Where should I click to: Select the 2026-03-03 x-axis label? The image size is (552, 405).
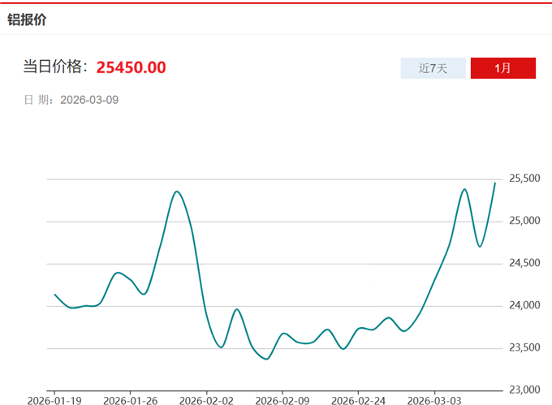tap(433, 400)
